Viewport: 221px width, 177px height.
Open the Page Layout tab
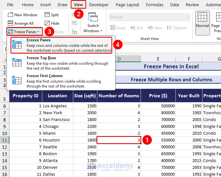click(x=127, y=5)
